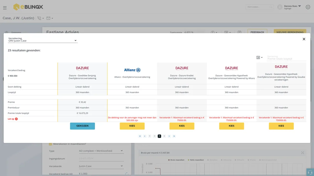Open the hamburger navigation menu

5,8
